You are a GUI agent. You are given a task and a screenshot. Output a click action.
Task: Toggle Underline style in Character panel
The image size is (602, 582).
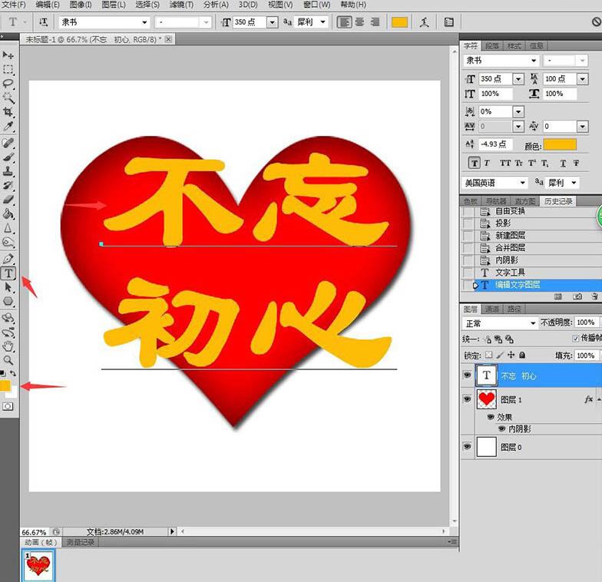[563, 163]
